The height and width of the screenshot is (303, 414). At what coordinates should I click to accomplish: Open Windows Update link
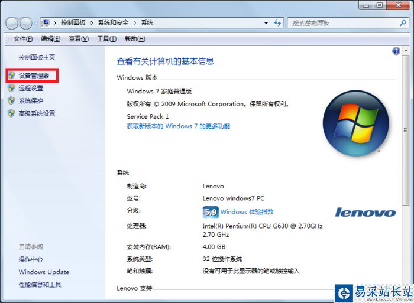[44, 272]
